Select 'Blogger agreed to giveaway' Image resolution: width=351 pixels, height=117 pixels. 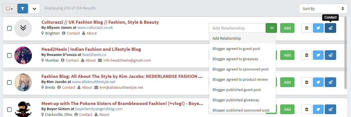[x=242, y=59]
